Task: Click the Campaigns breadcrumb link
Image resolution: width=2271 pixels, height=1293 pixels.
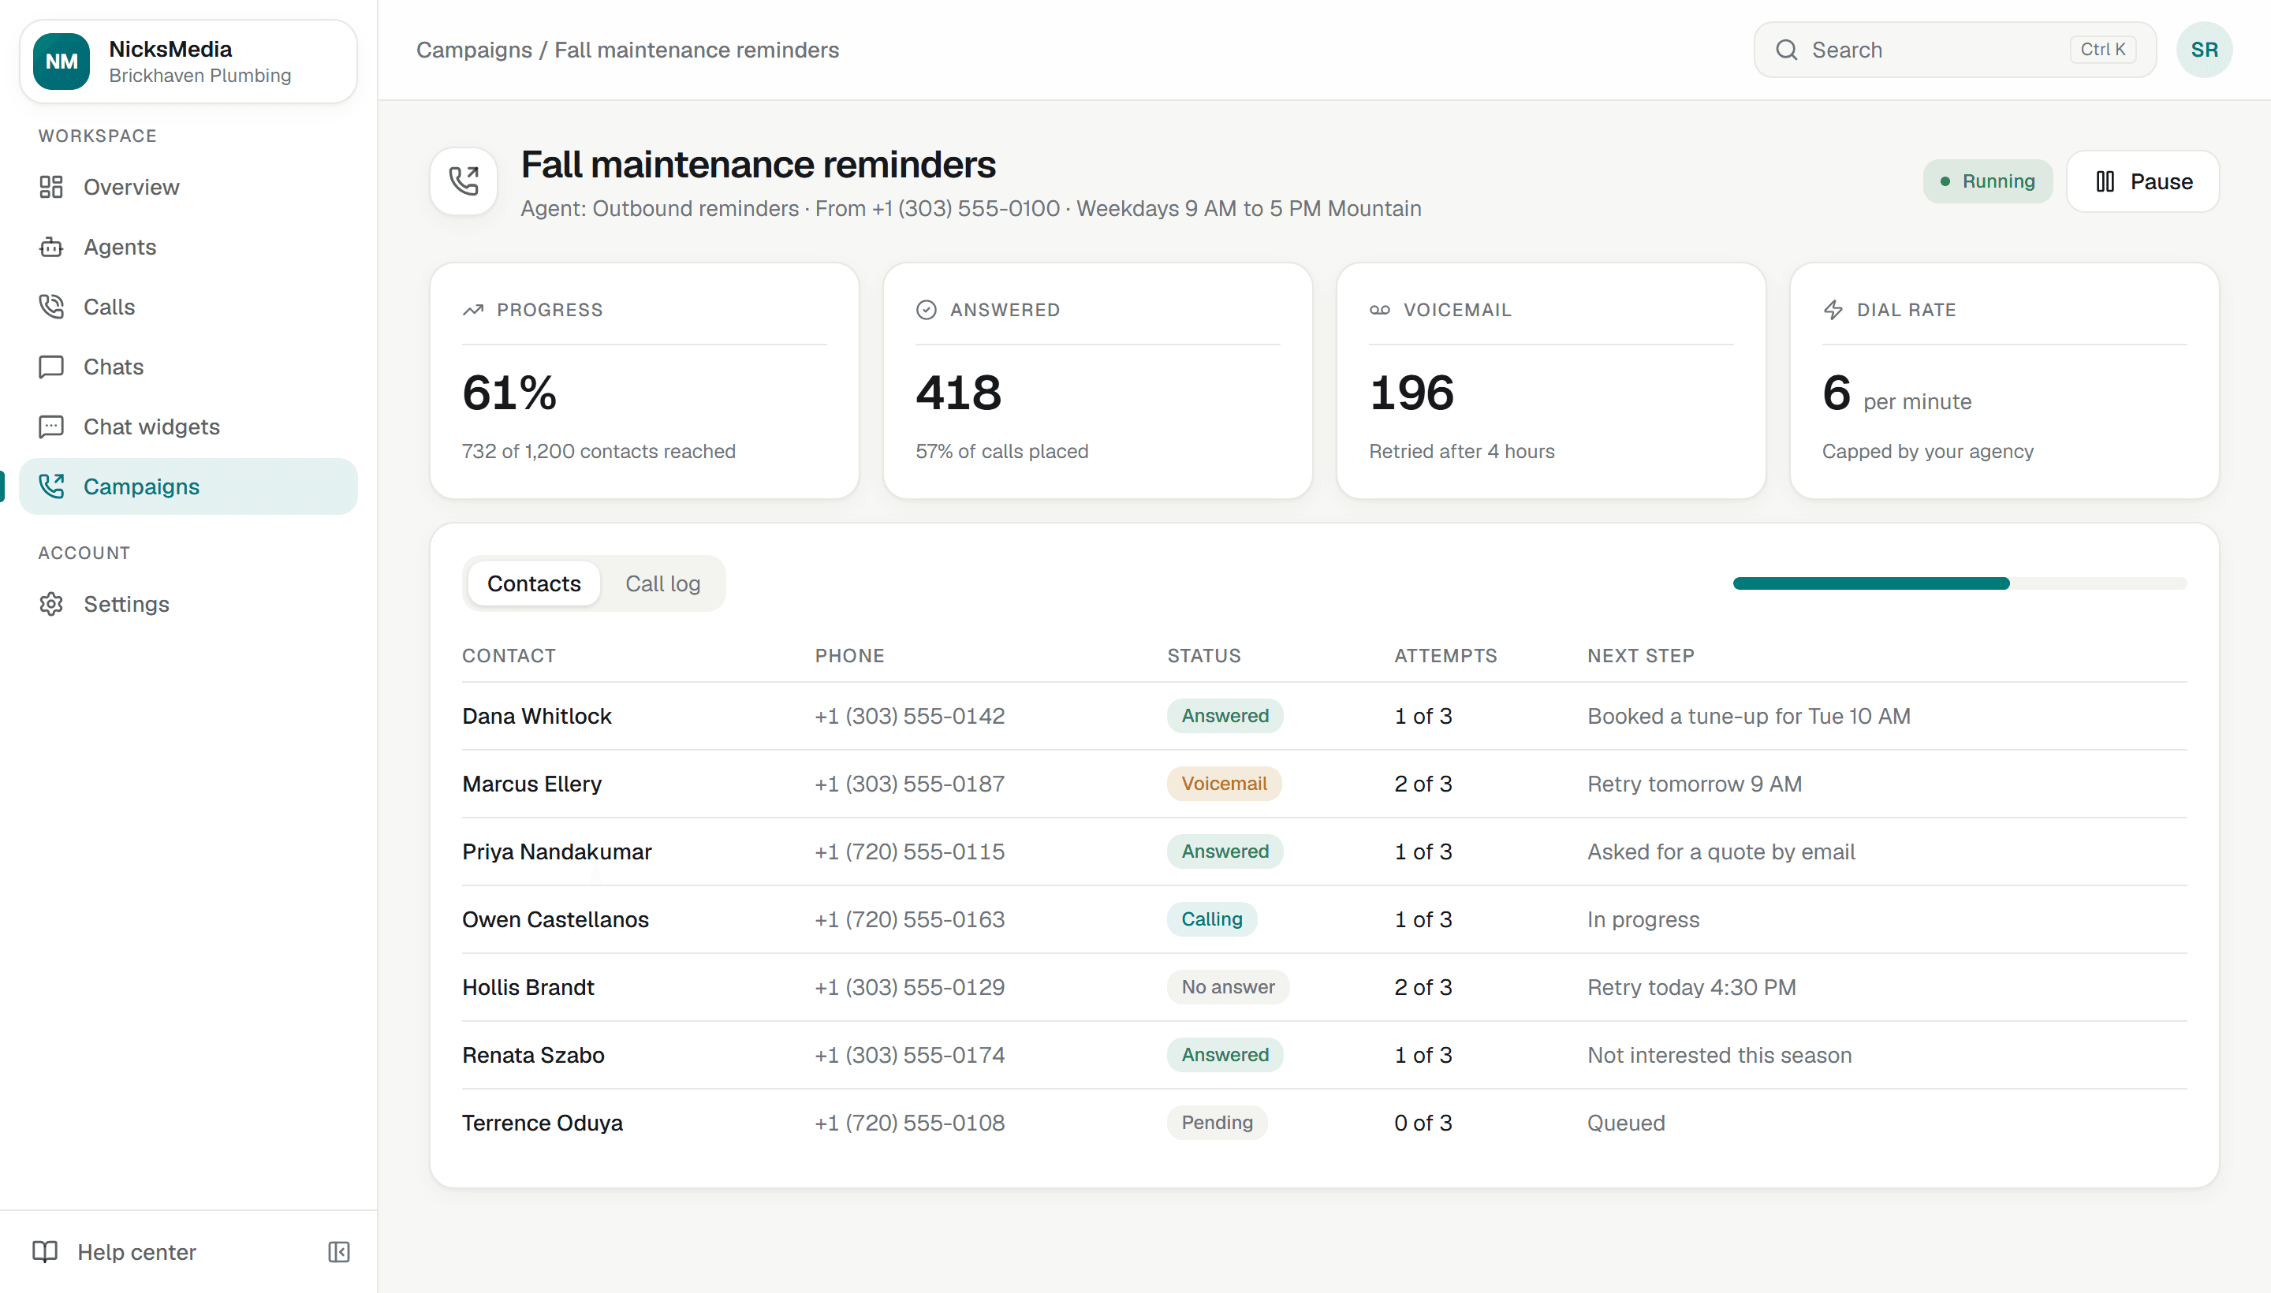Action: 474,50
